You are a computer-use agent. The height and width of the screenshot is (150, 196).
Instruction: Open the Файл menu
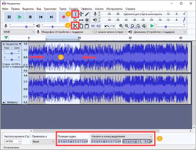[x=5, y=9]
